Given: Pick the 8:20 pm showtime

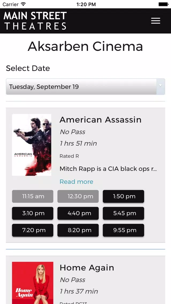Looking at the screenshot, I should 78,230.
